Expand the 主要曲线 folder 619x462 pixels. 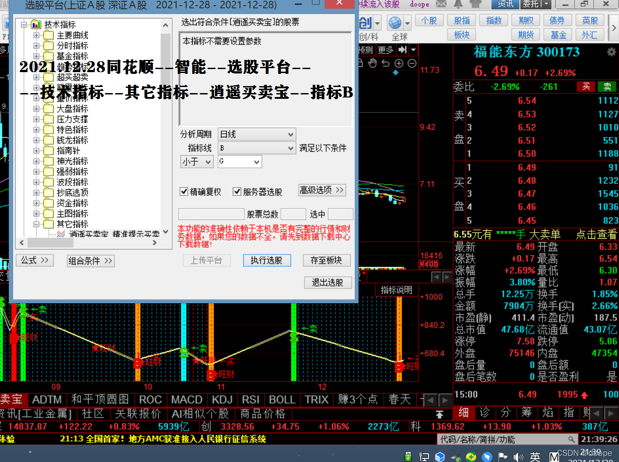(x=37, y=35)
